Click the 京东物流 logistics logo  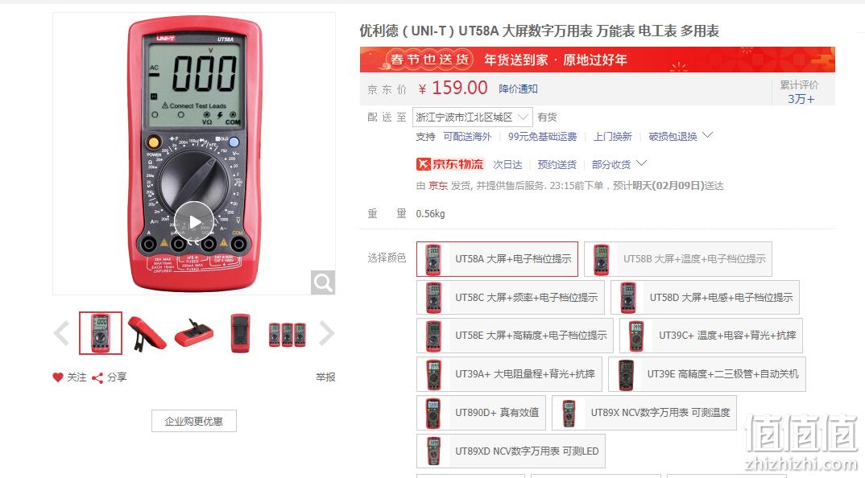[449, 164]
